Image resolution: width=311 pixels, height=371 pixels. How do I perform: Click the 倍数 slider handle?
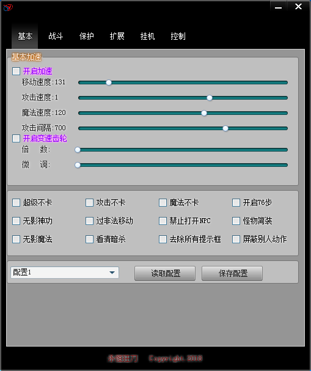(78, 150)
